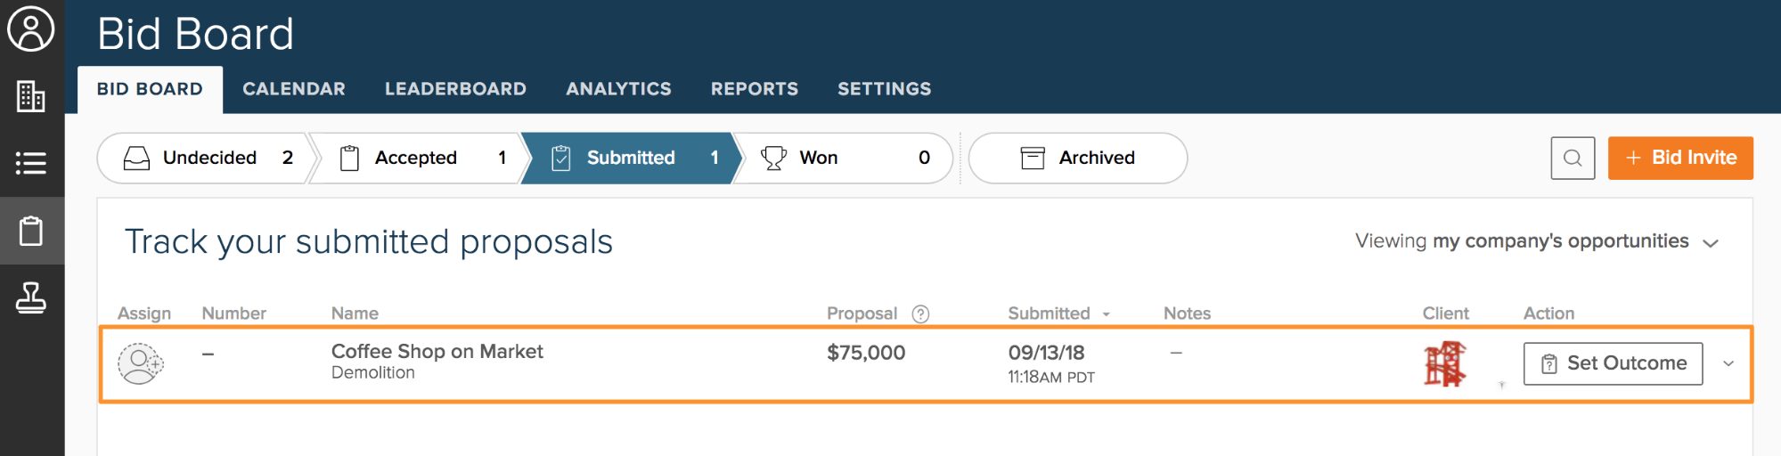This screenshot has width=1781, height=456.
Task: Click the Proposal help question mark
Action: (x=921, y=313)
